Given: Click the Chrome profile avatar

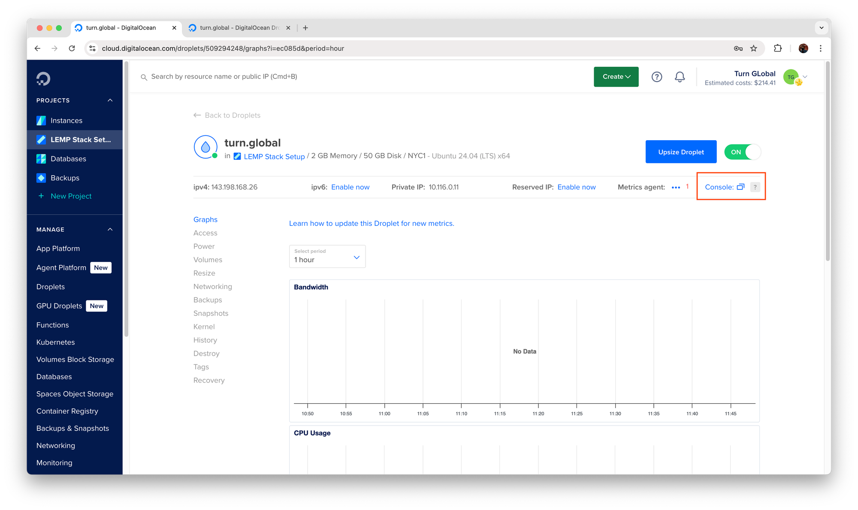Looking at the screenshot, I should click(x=804, y=48).
